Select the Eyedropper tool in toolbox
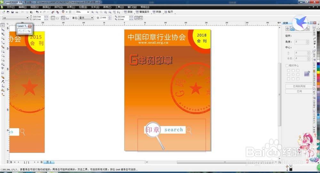Screen dimensions: 320x173 pyautogui.click(x=3, y=81)
